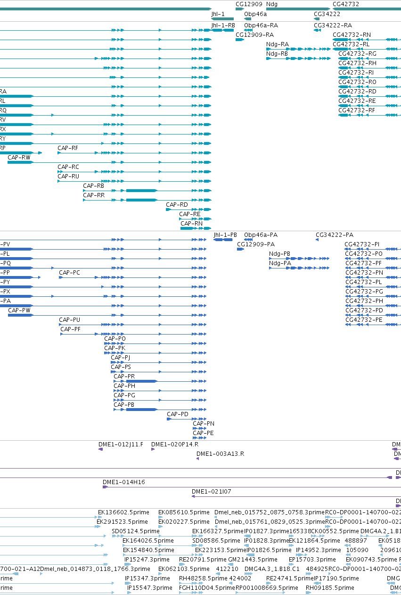Click BAC end DME1-012J11.F
Viewport: 401px width, 595px height.
[100, 449]
